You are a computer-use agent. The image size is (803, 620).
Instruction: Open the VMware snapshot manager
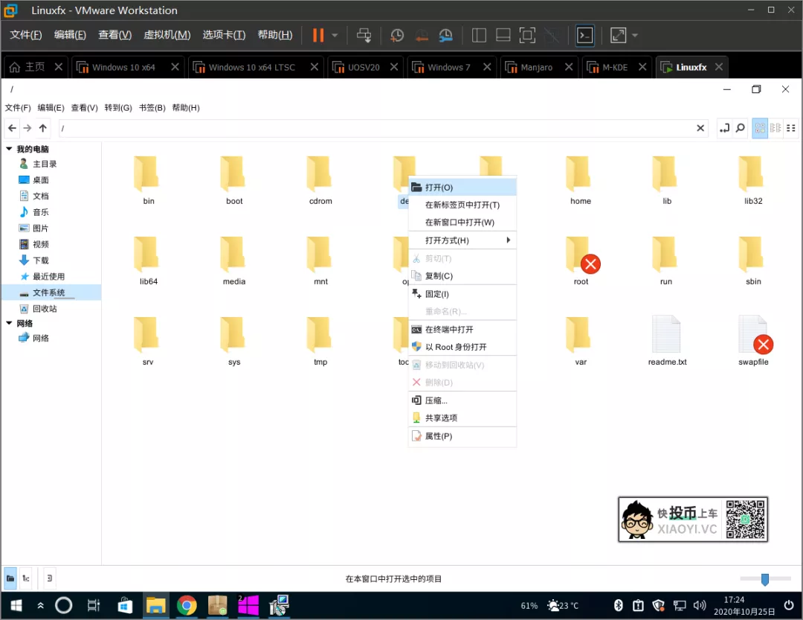click(445, 35)
